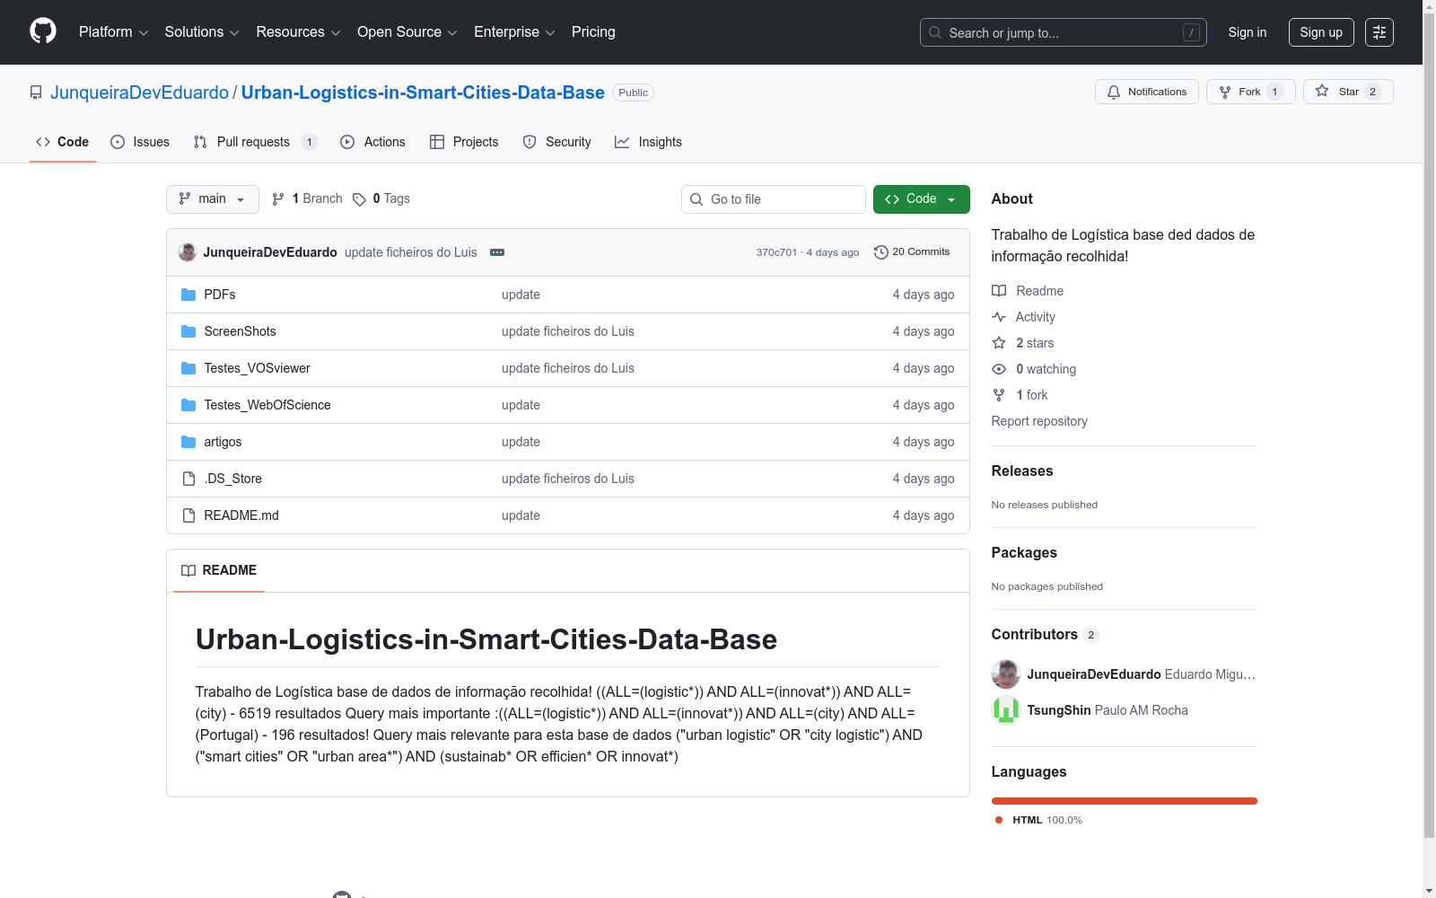Click JunqueiraDevEduardo avatar in commit row
1436x898 pixels.
[188, 252]
